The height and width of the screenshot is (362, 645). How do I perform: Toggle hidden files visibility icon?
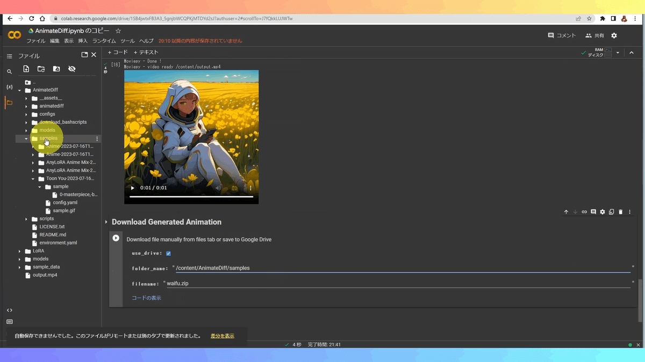pyautogui.click(x=72, y=69)
